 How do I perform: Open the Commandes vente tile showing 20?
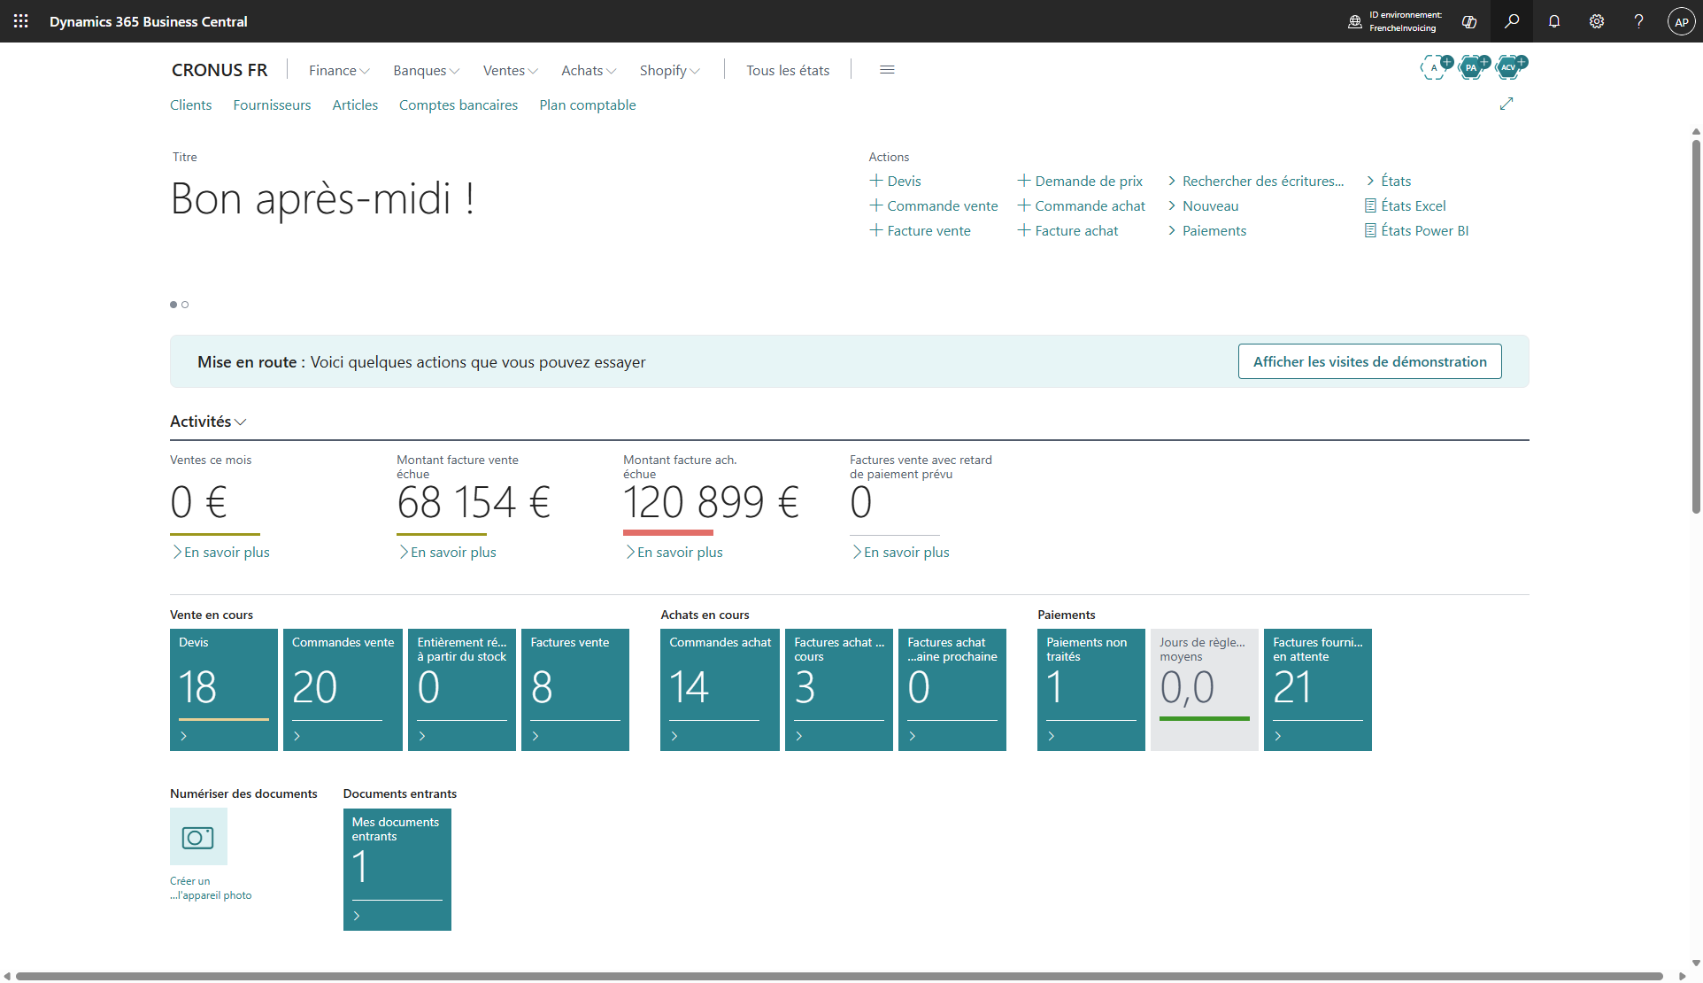coord(343,690)
